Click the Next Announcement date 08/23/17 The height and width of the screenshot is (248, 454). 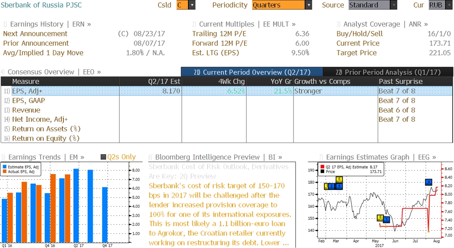pos(149,34)
